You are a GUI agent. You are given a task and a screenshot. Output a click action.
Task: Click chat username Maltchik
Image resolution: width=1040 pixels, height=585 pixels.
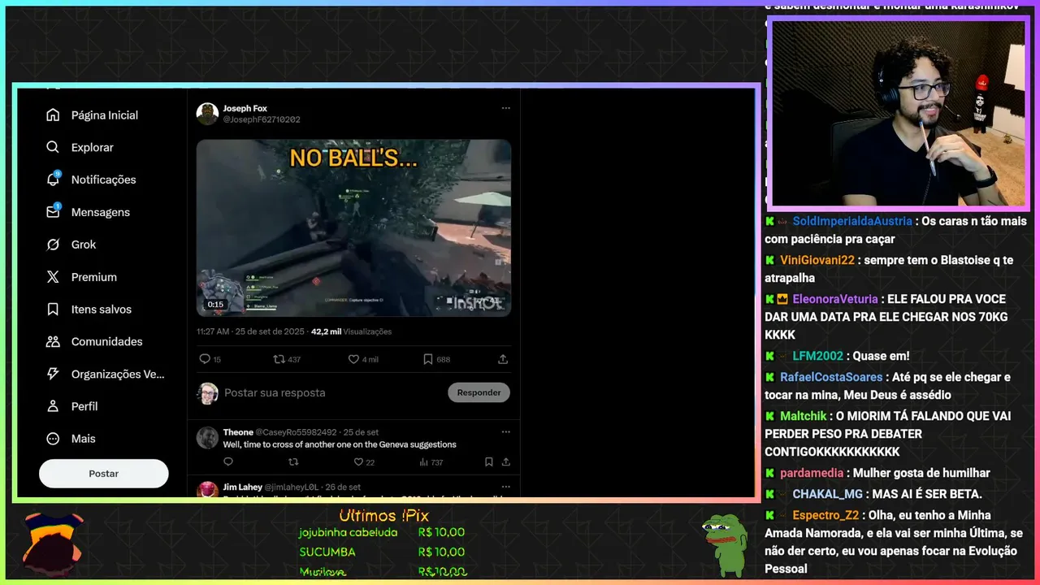pyautogui.click(x=804, y=416)
